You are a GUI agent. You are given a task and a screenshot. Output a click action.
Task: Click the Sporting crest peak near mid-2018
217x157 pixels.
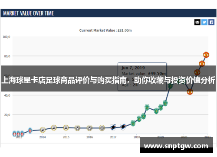point(147,107)
